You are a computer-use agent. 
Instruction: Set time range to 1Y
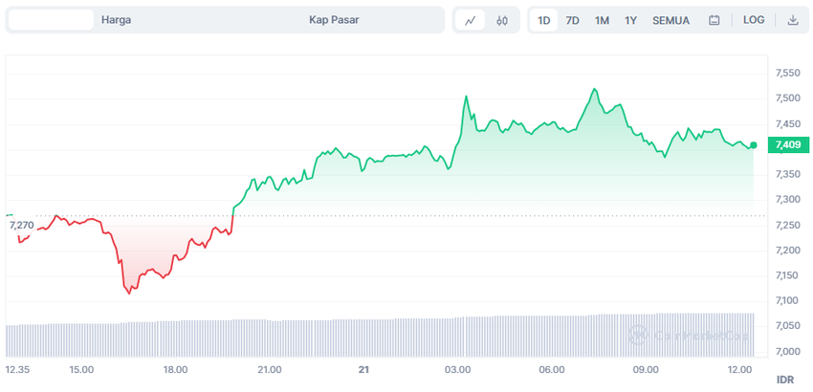tap(631, 20)
